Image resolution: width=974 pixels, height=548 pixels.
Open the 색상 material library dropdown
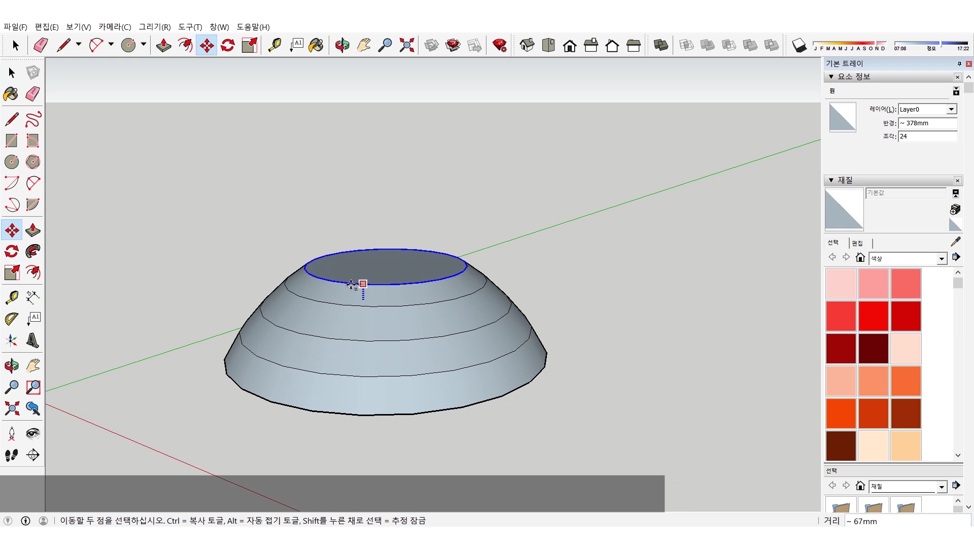click(942, 259)
